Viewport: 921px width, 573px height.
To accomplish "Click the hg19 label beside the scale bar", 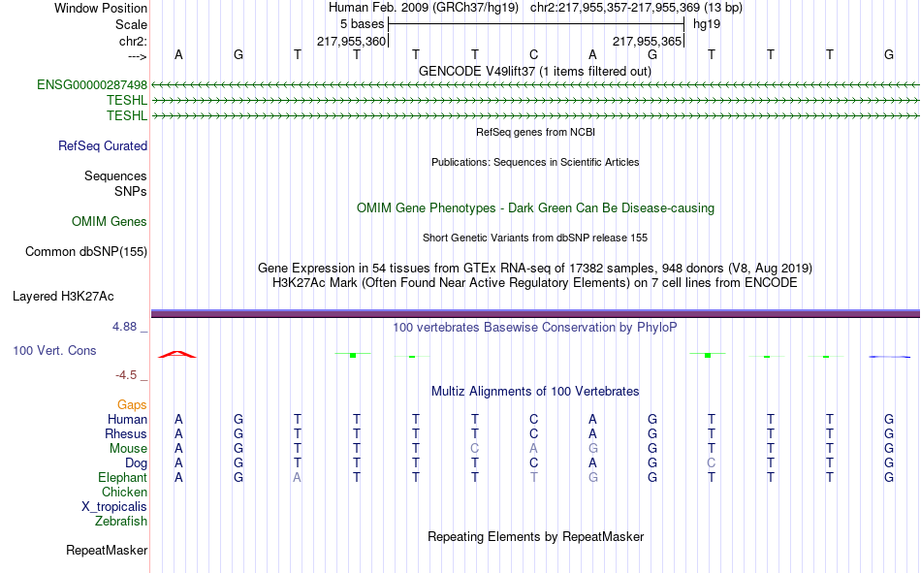I will (707, 24).
